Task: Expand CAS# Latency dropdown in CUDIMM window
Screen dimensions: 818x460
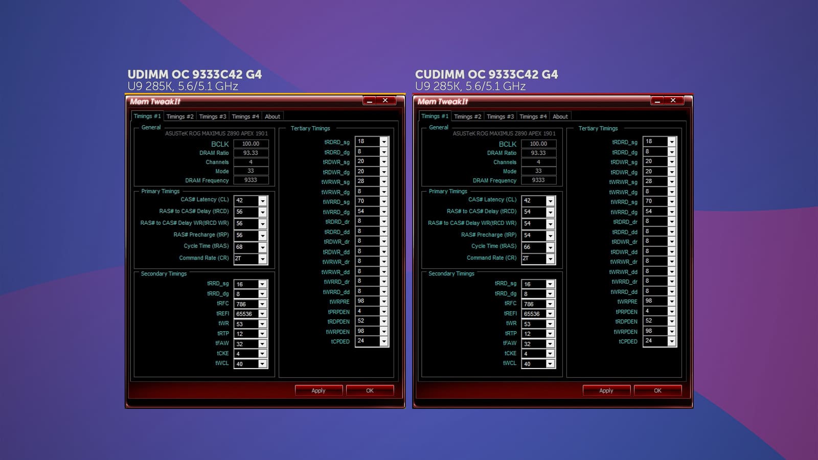Action: click(x=550, y=201)
